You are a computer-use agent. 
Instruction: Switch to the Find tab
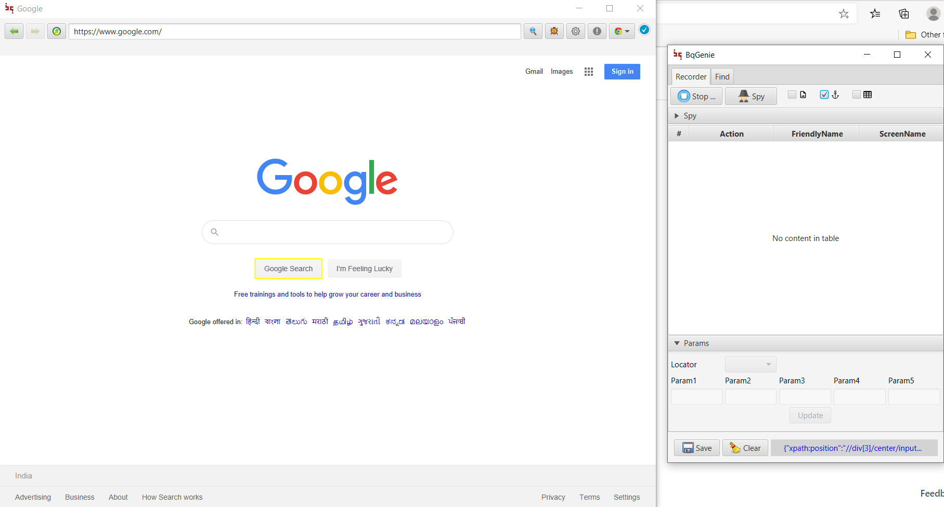pos(722,76)
